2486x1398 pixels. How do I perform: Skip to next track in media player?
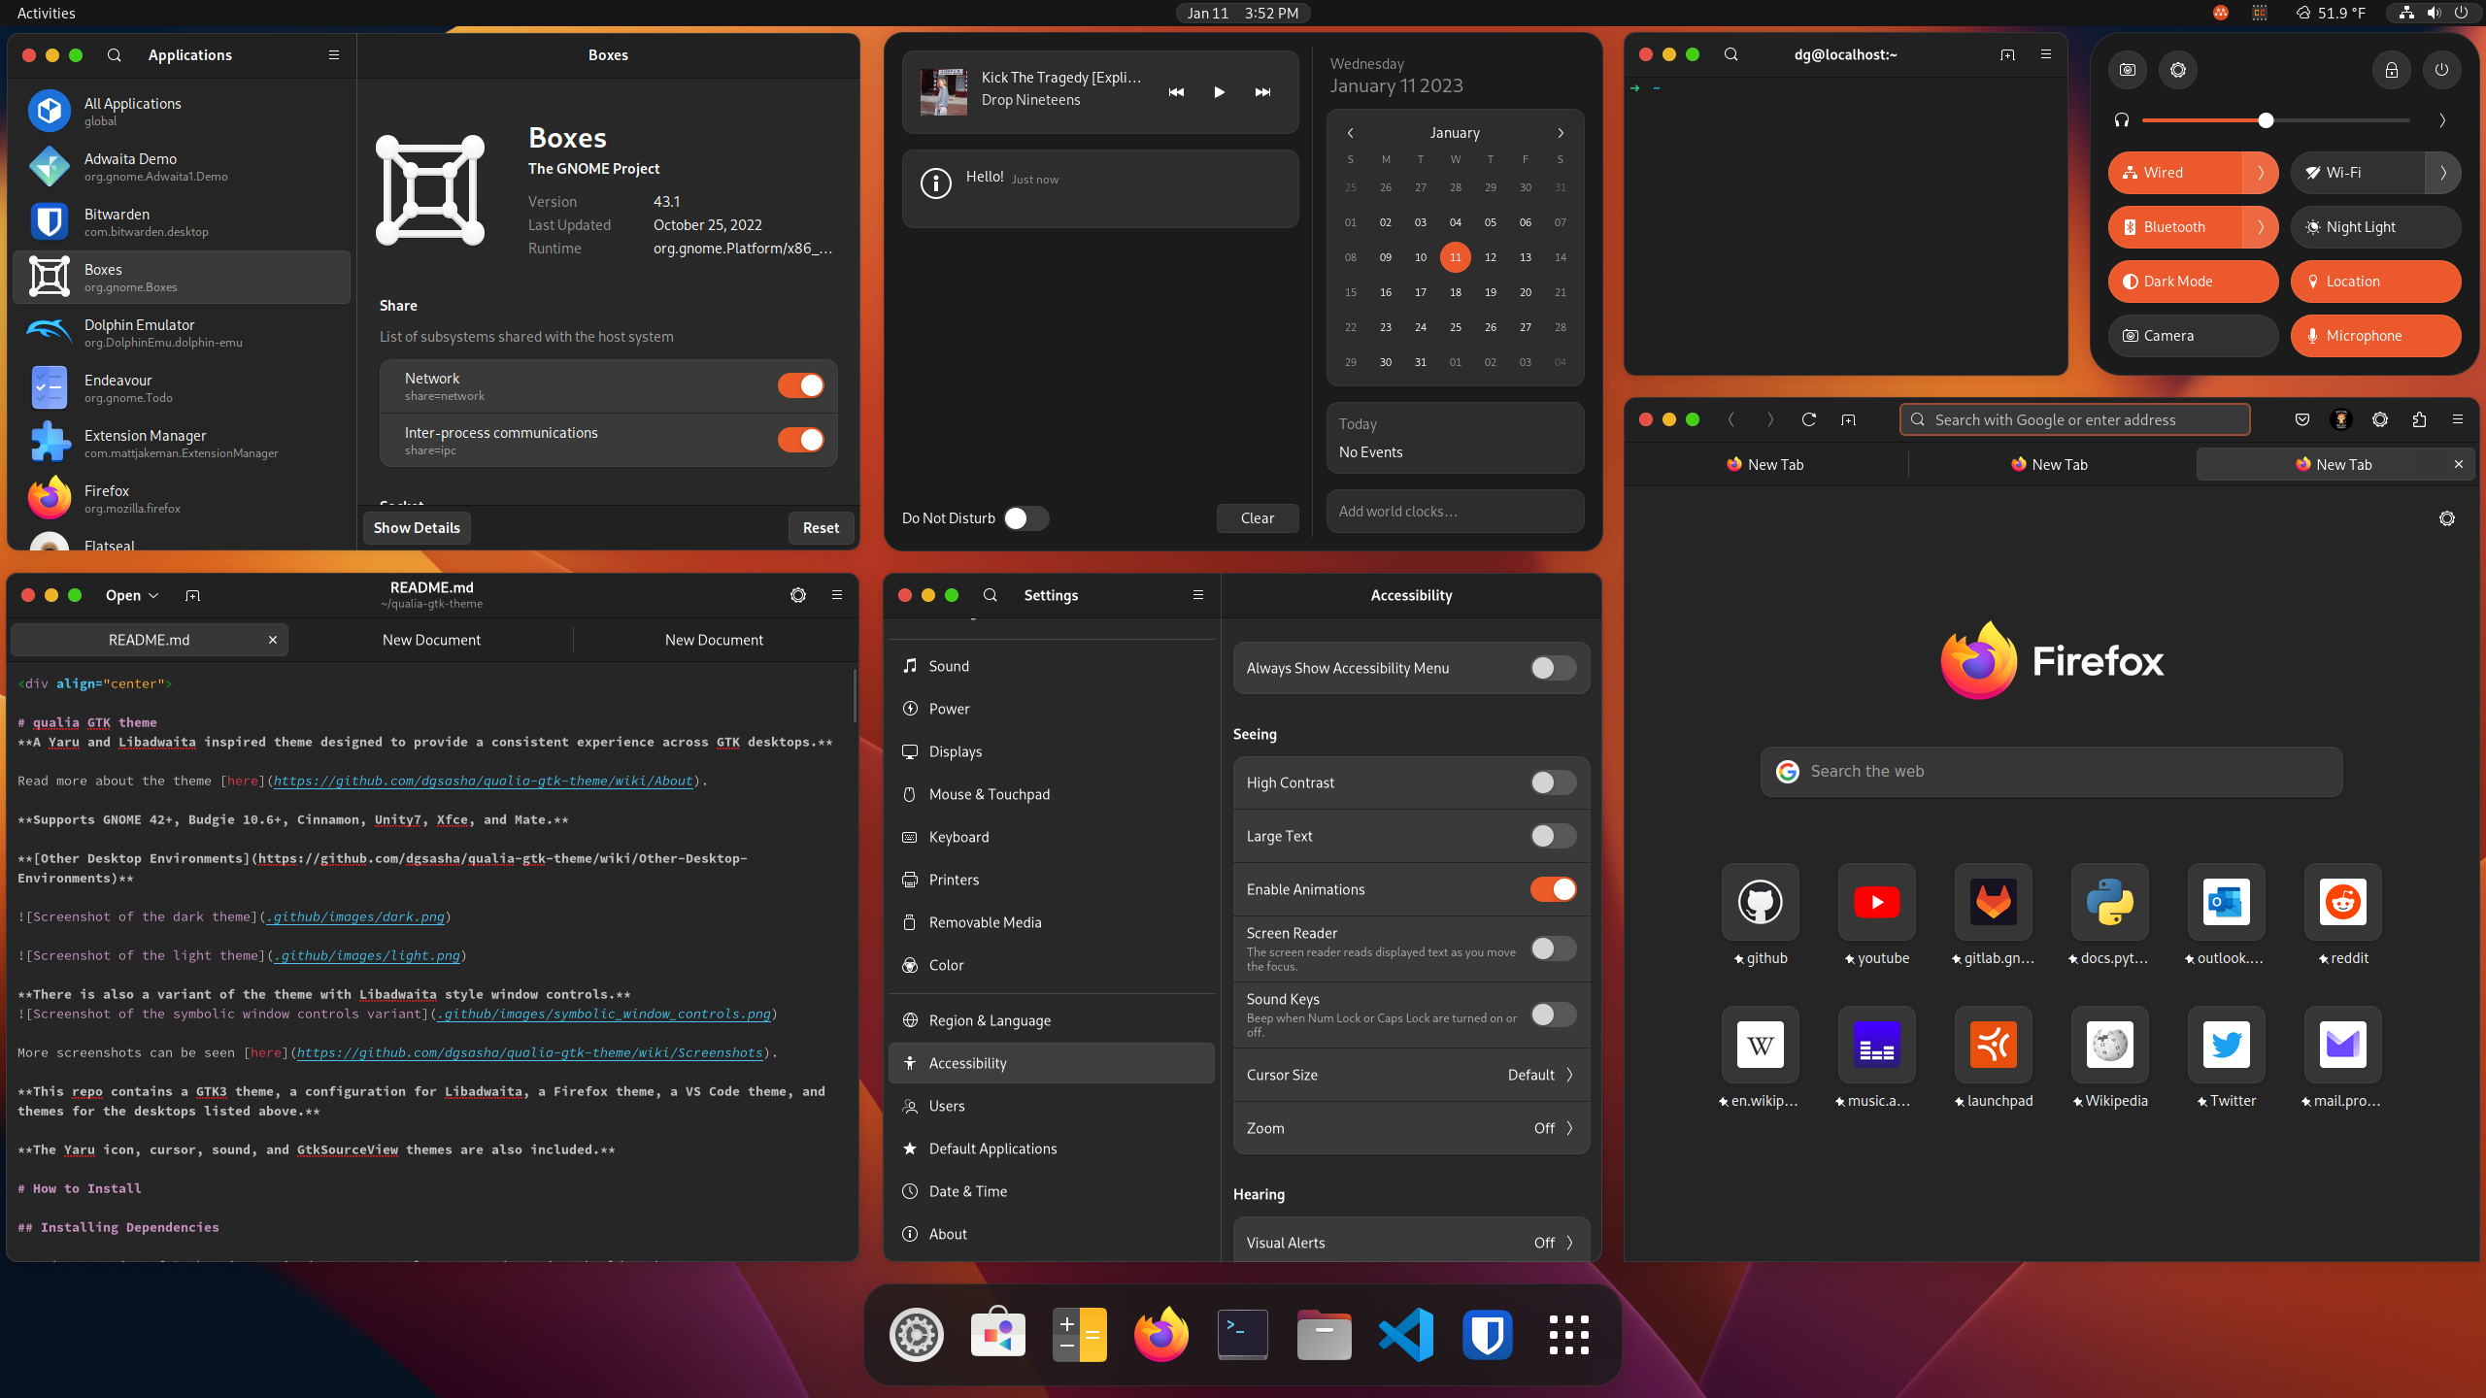coord(1262,92)
